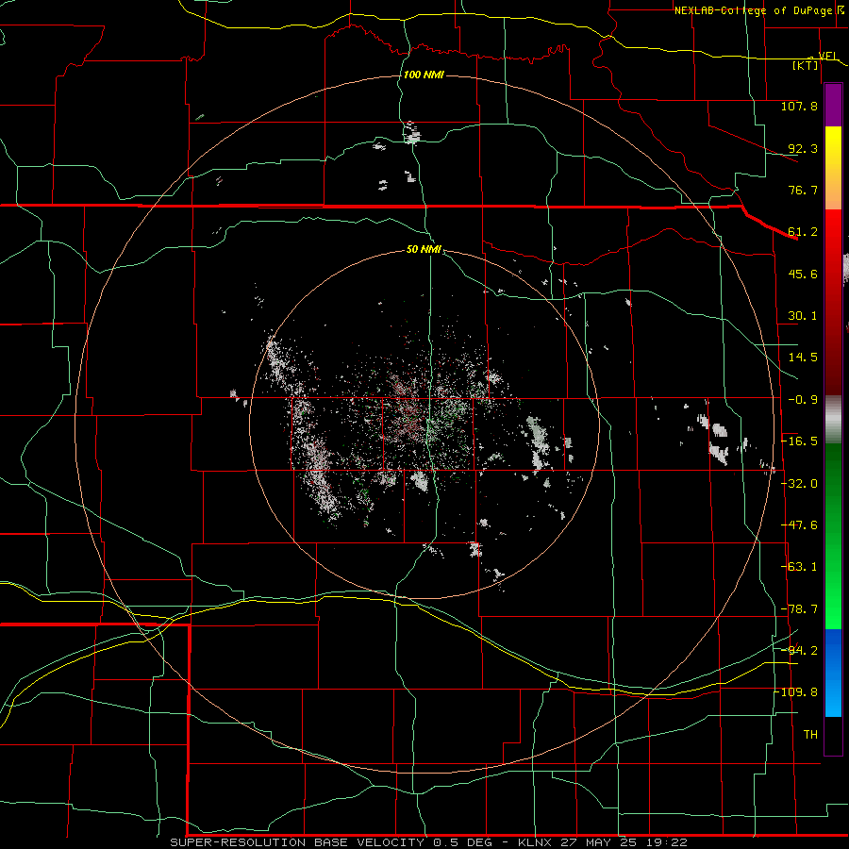Click the 50 NMI range ring label
Viewport: 849px width, 849px height.
[424, 250]
